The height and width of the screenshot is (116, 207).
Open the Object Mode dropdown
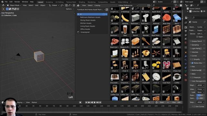pos(14,5)
